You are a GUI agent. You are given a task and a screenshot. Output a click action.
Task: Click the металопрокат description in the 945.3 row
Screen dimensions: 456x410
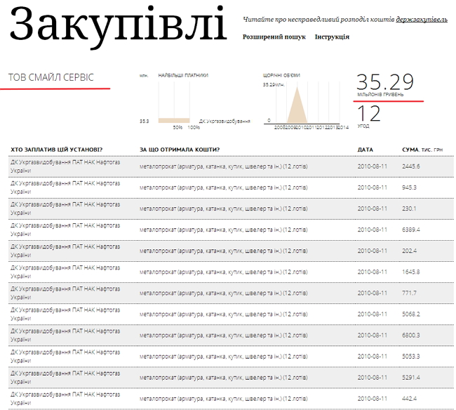(x=223, y=187)
